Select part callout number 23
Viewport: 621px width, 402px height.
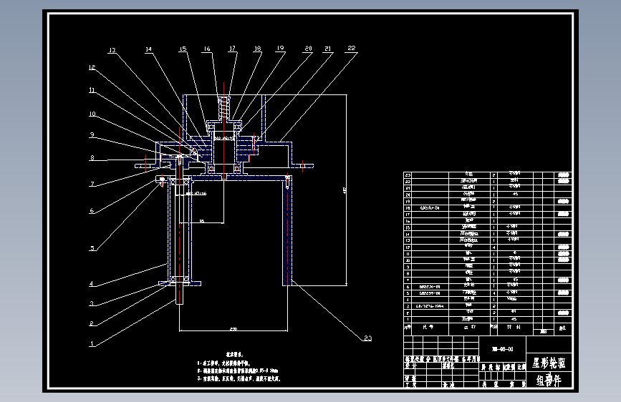(368, 338)
